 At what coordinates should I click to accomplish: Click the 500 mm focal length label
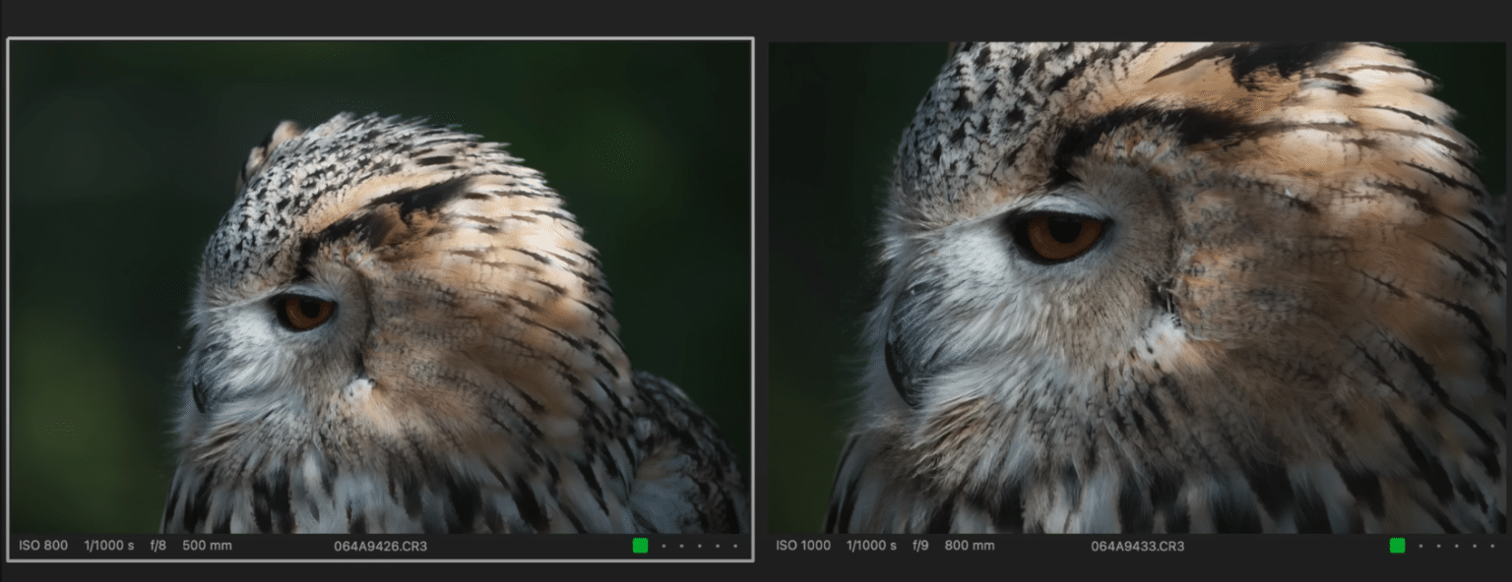[x=205, y=545]
